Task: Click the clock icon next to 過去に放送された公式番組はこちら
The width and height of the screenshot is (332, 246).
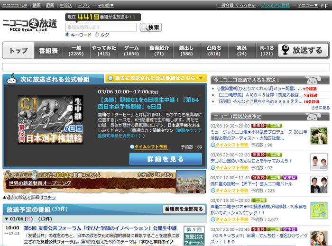Action: tap(111, 78)
